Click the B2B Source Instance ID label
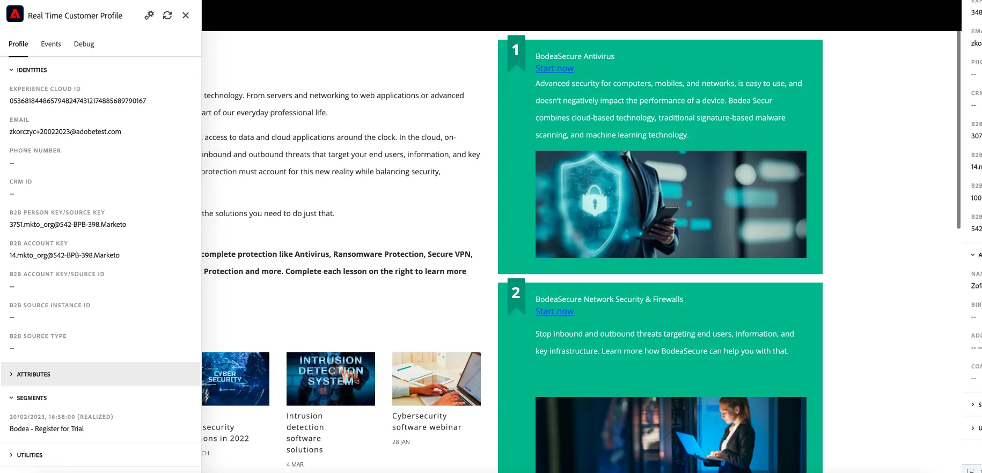This screenshot has width=982, height=473. [x=50, y=305]
